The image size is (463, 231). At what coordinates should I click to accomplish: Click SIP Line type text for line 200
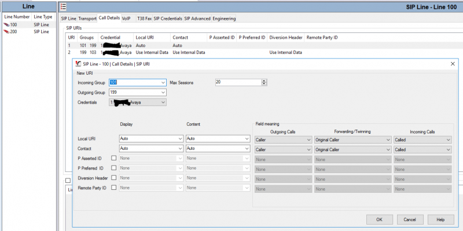coord(41,32)
